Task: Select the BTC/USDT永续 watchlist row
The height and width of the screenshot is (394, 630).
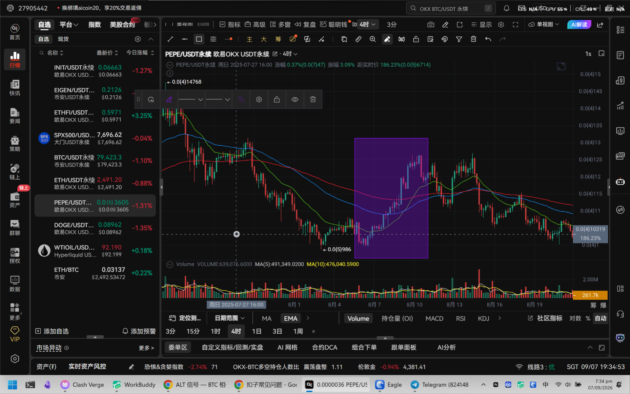Action: click(95, 161)
